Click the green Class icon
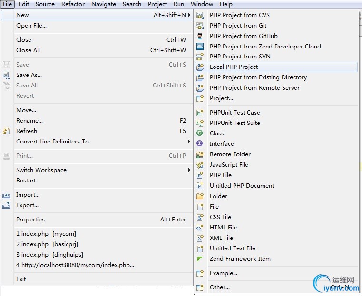362x296 pixels. [x=199, y=133]
